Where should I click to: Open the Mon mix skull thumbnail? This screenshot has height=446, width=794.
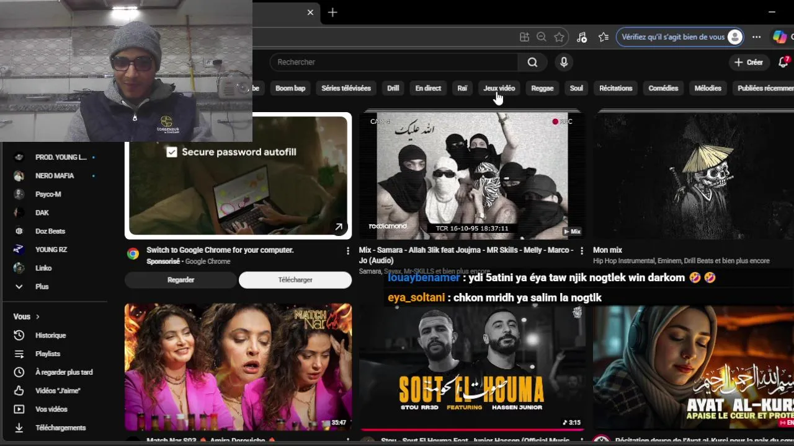pos(694,176)
